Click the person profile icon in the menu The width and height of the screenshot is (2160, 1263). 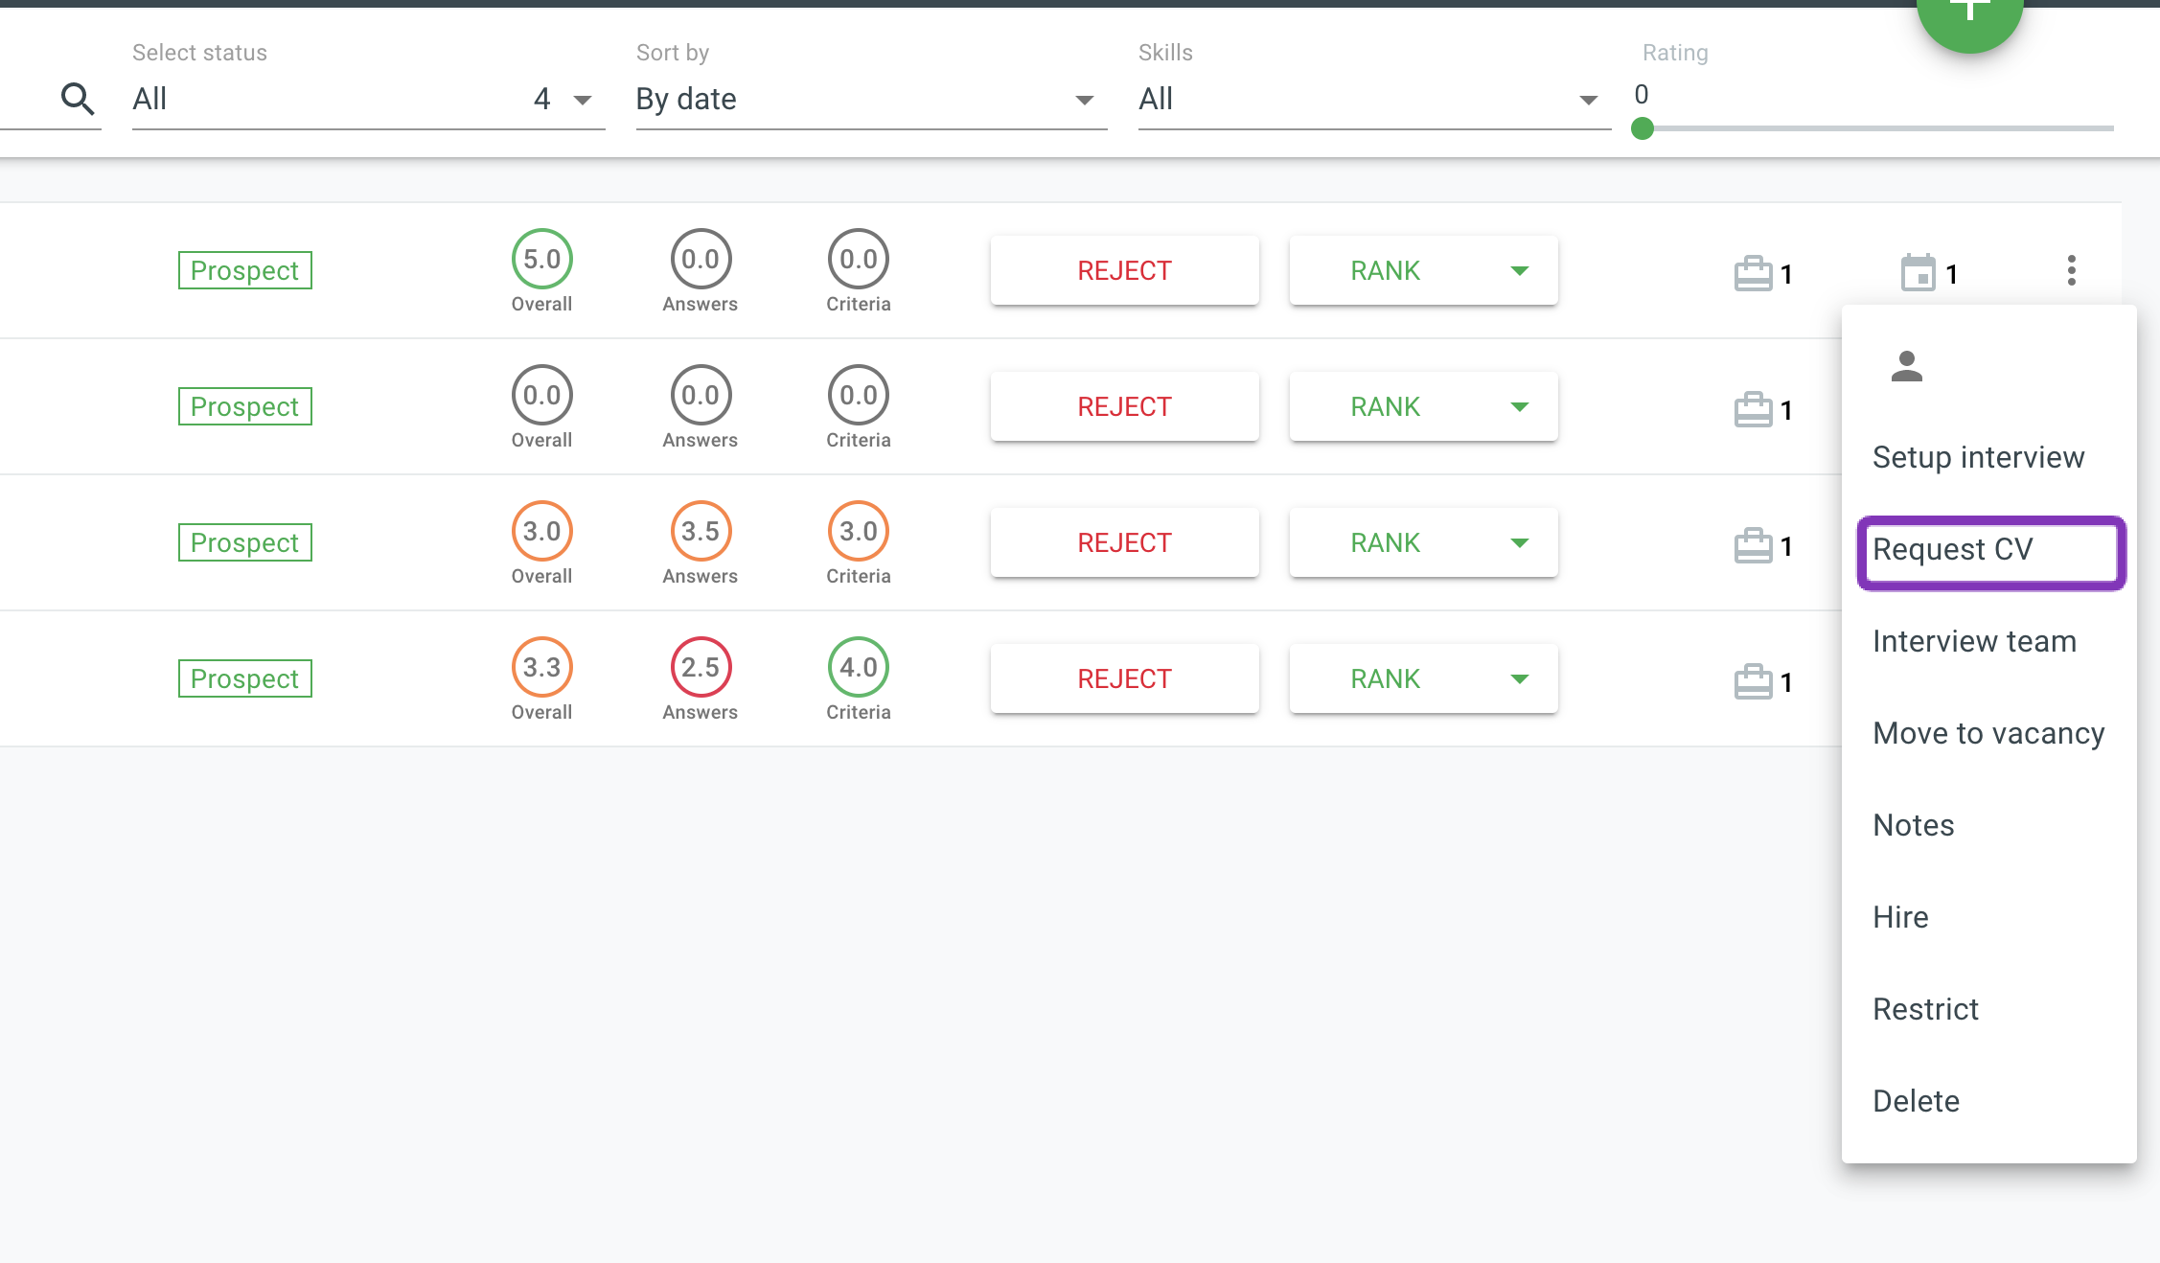1906,366
